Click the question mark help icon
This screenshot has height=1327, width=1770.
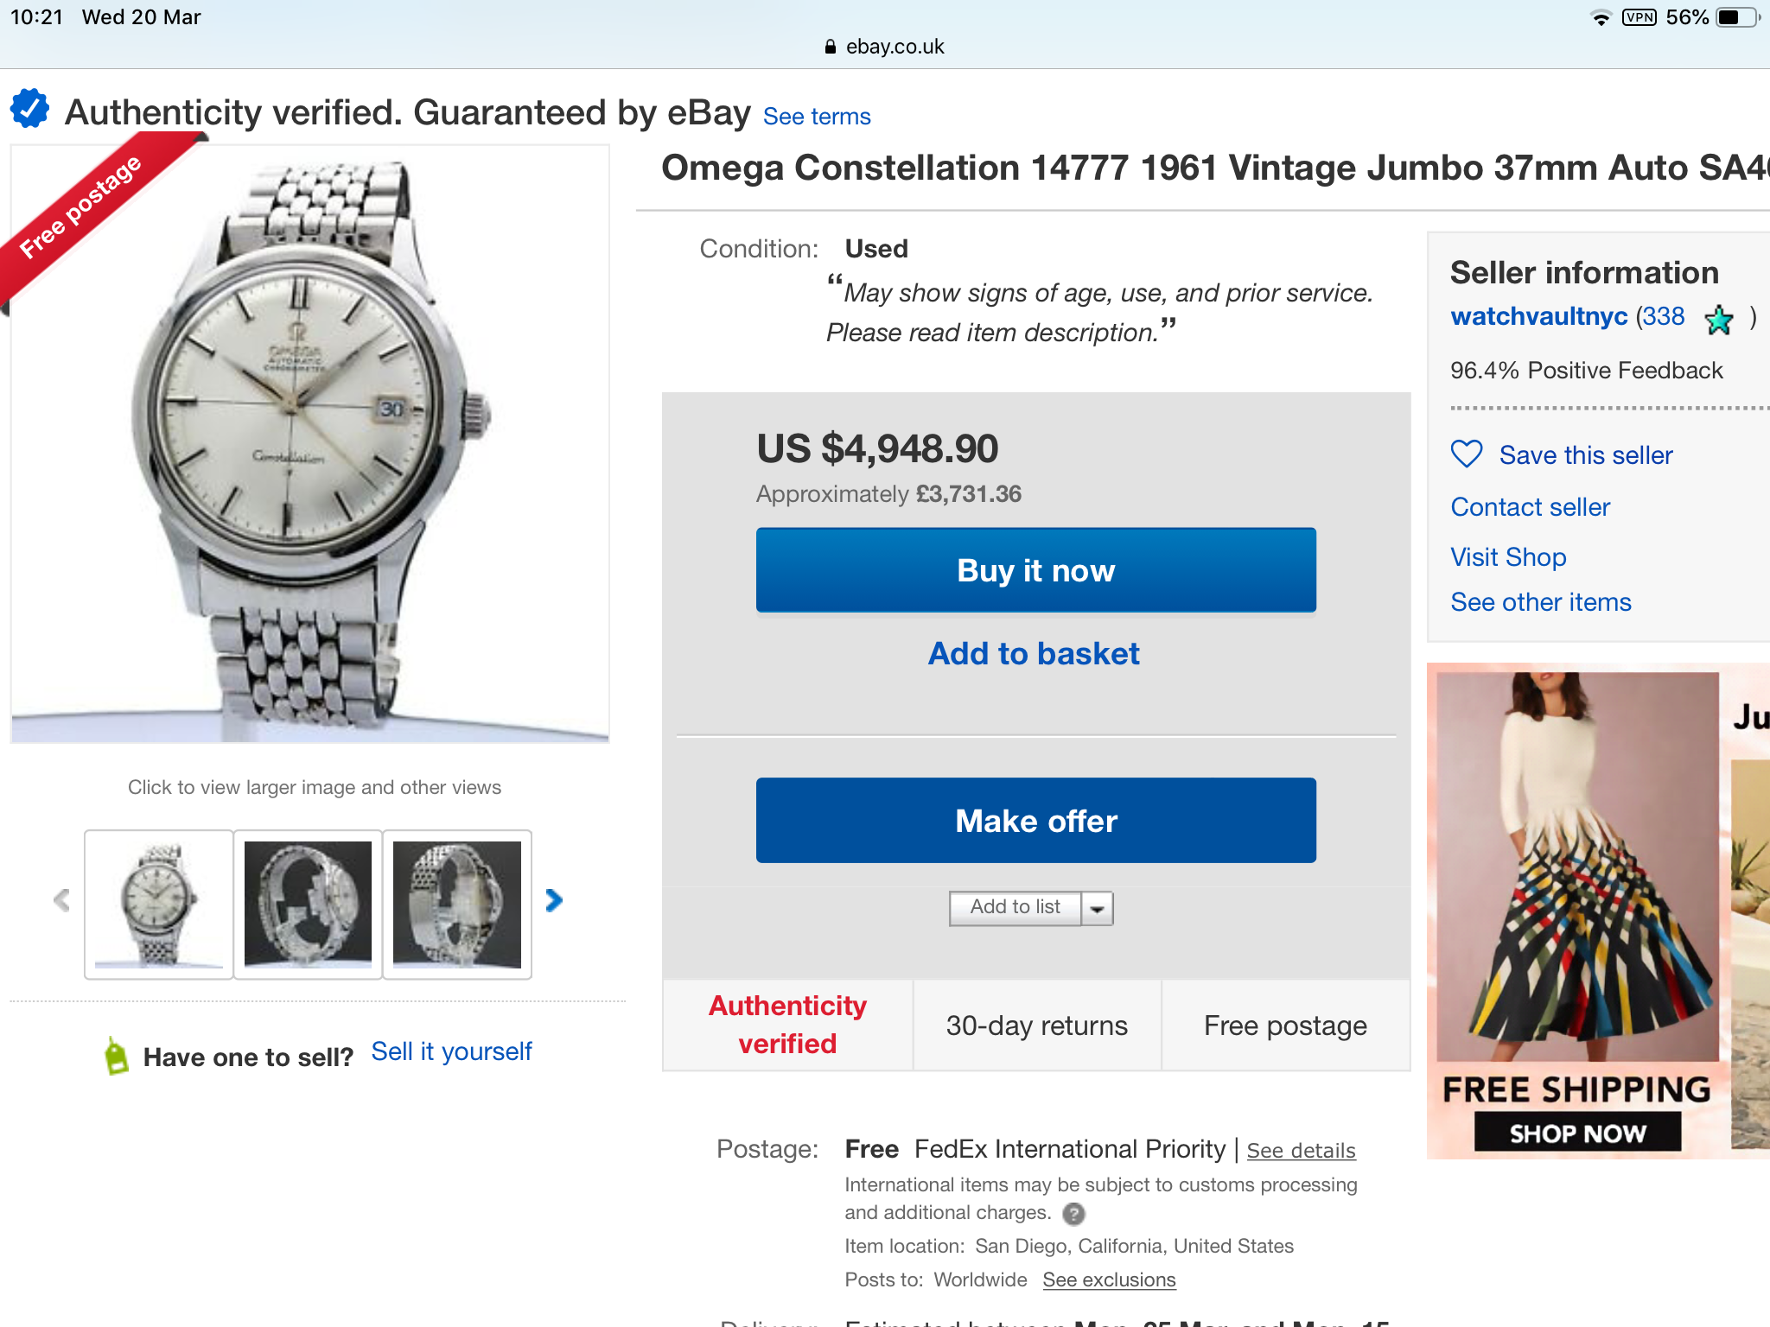click(x=1073, y=1214)
